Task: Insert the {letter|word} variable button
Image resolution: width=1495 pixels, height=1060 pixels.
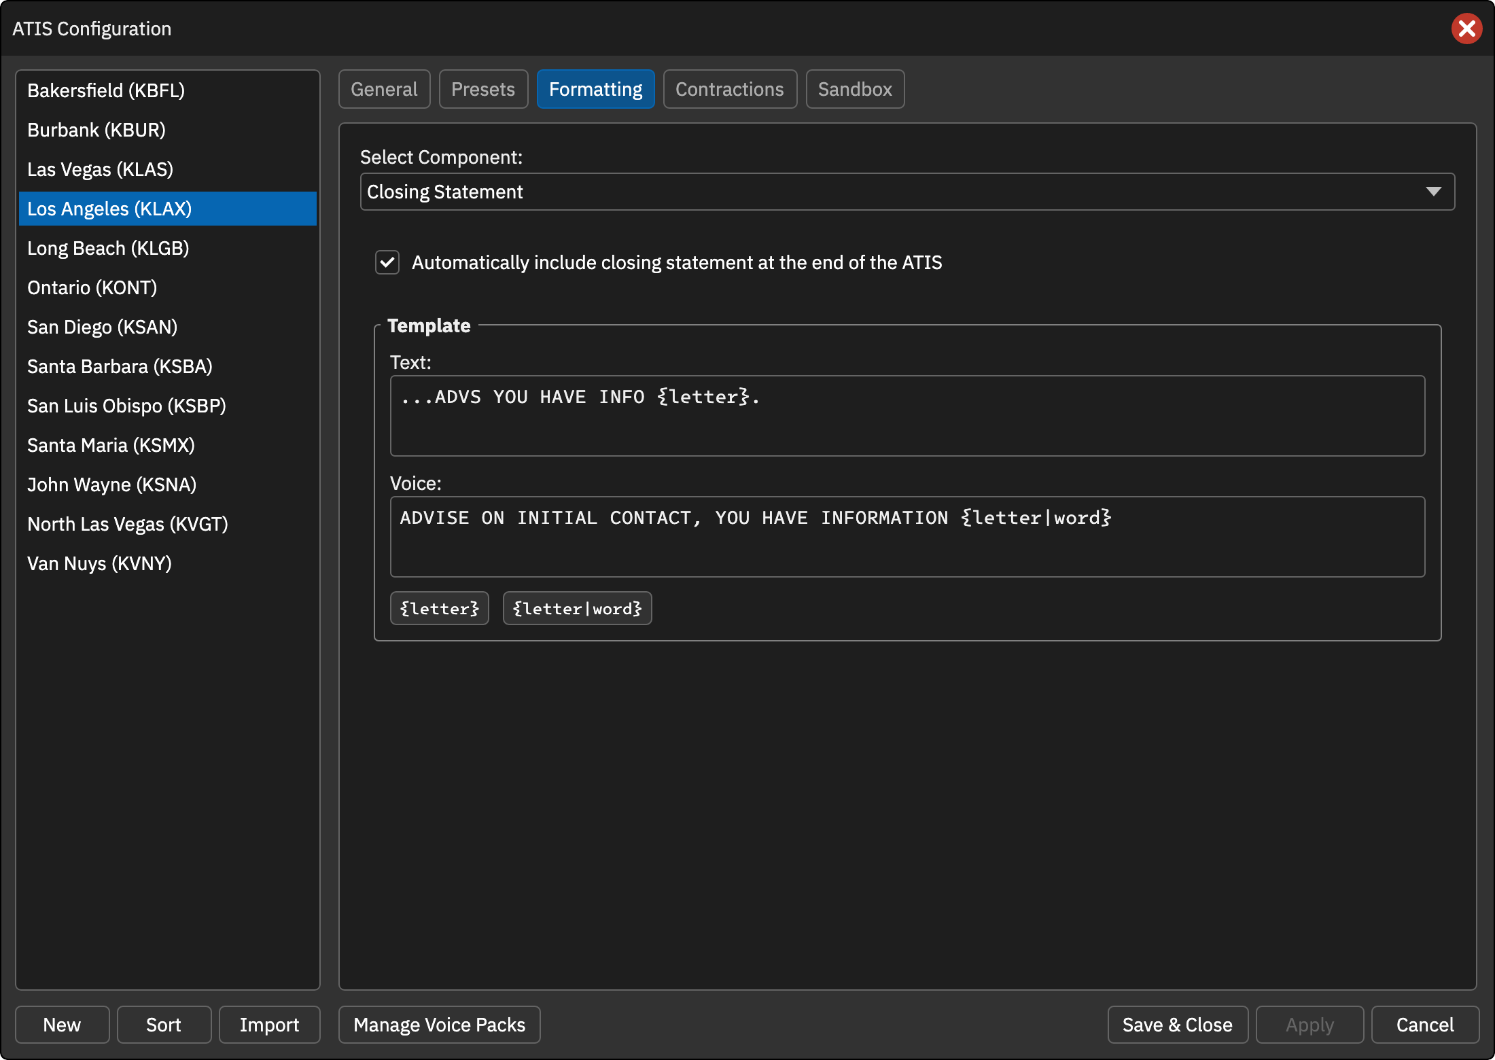Action: pos(577,608)
